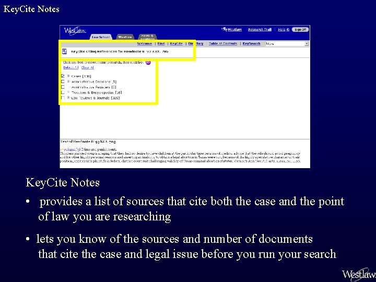376x282 pixels.
Task: Check the Administrative Registers checkbox
Action: 63,87
